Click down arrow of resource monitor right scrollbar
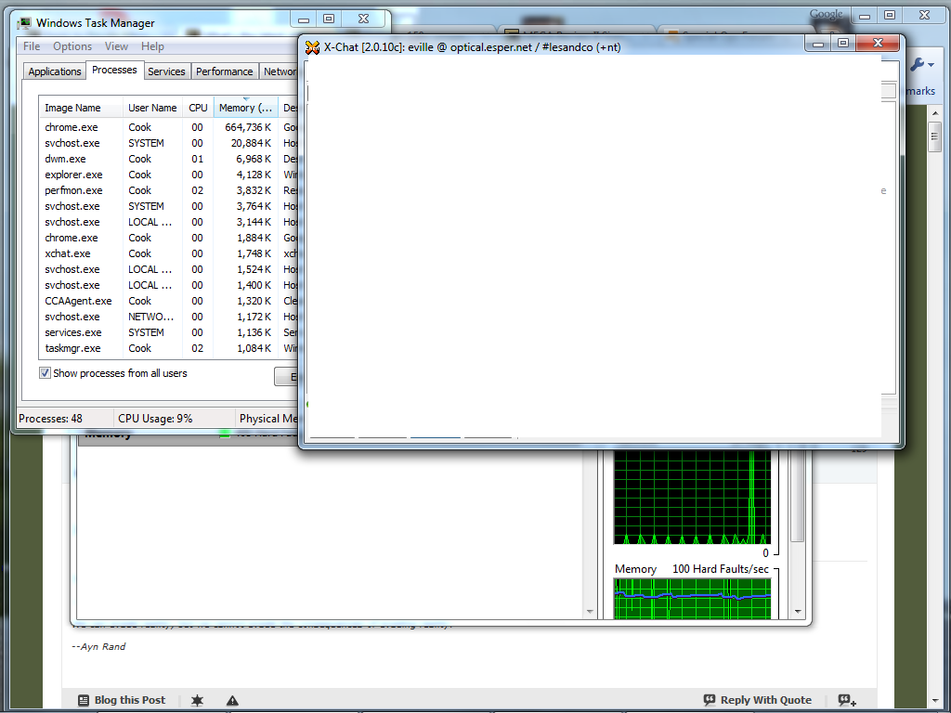This screenshot has width=951, height=713. click(x=798, y=612)
